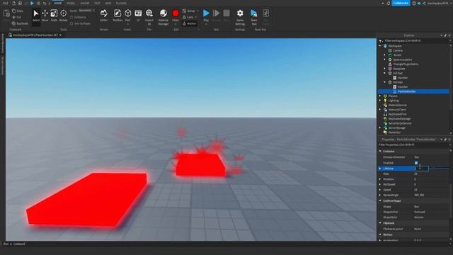Expand the Terrain node
This screenshot has height=255, width=453.
(385, 55)
